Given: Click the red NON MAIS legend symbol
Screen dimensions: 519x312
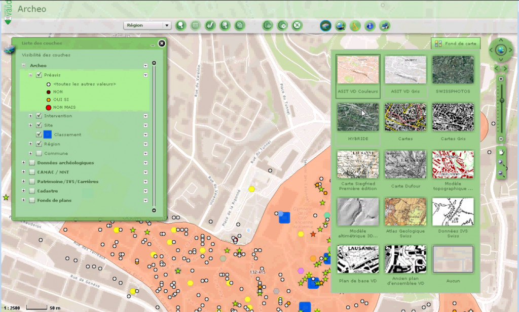Looking at the screenshot, I should point(48,107).
